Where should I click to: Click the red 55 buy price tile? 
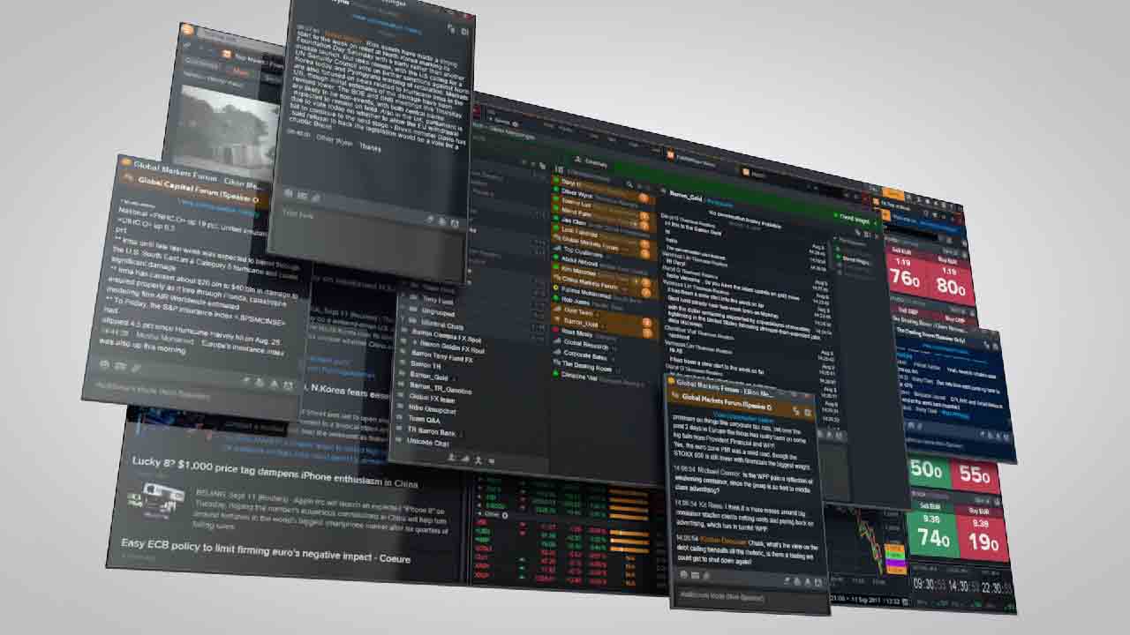coord(975,474)
